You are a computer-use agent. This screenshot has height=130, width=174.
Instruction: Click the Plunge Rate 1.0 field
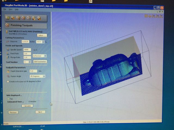pos(27,57)
